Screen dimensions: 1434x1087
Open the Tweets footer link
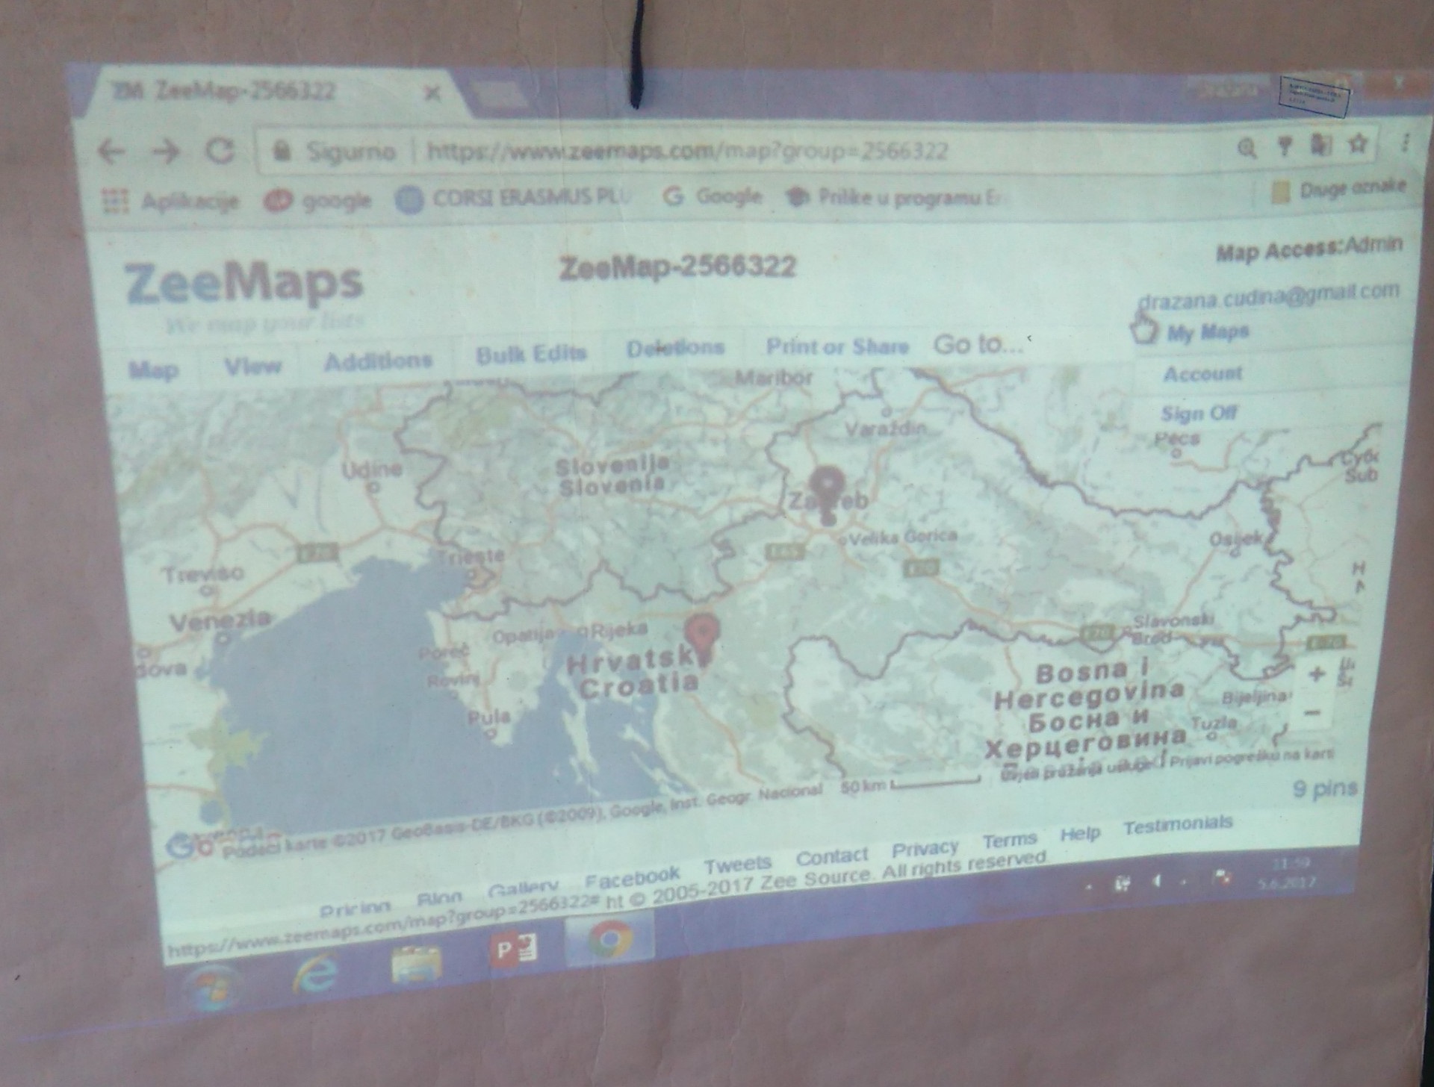tap(737, 865)
